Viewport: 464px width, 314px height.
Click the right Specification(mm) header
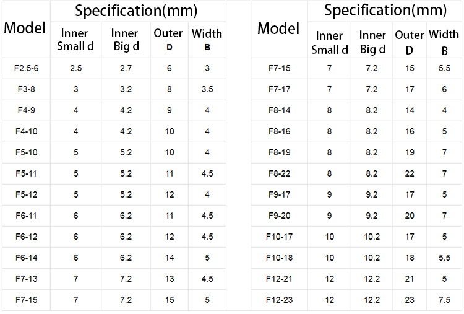point(385,11)
